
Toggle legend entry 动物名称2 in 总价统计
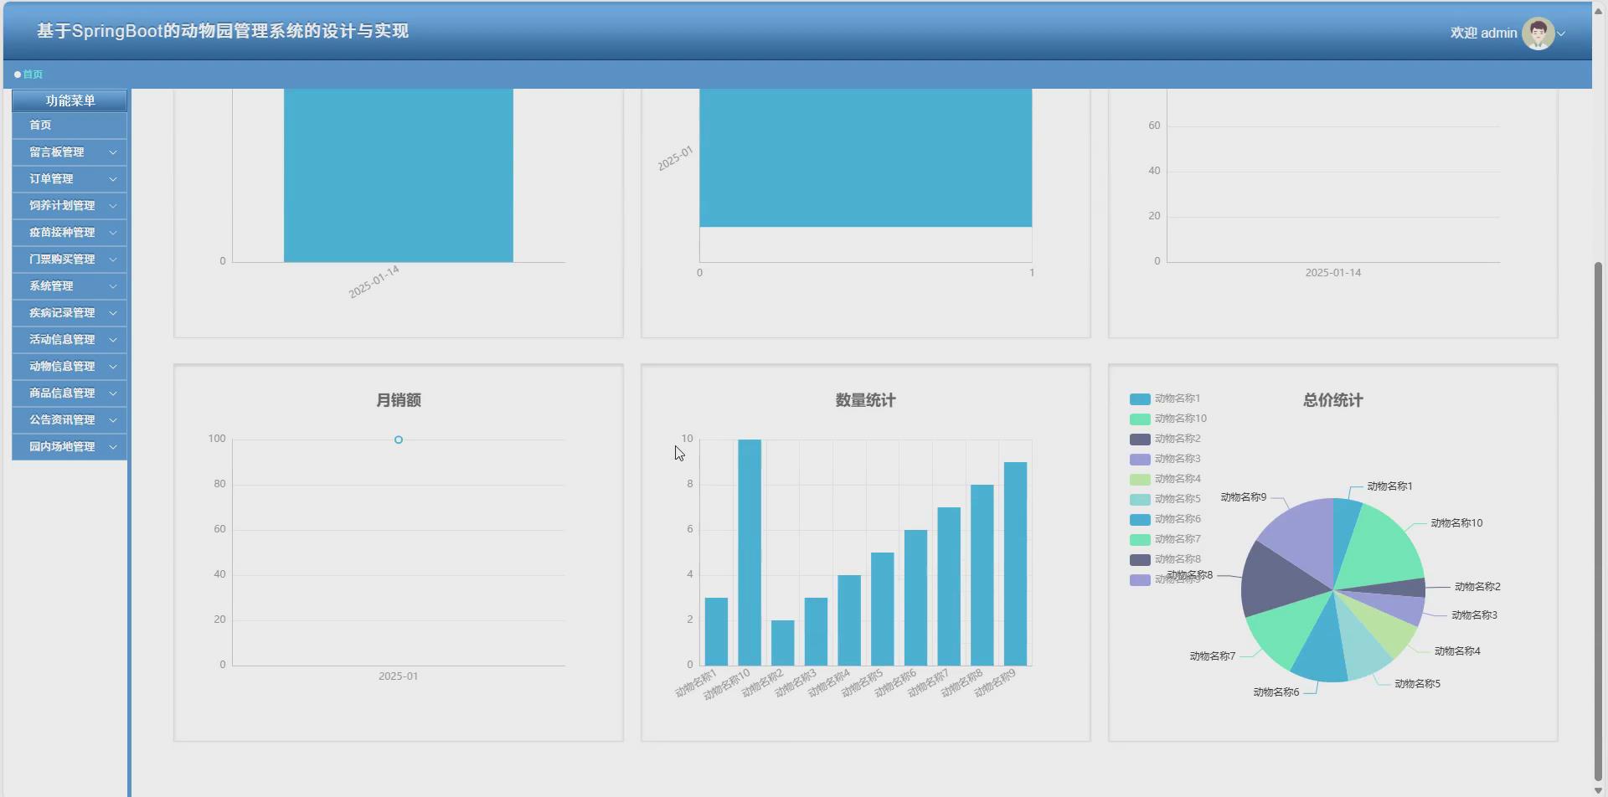(1165, 439)
